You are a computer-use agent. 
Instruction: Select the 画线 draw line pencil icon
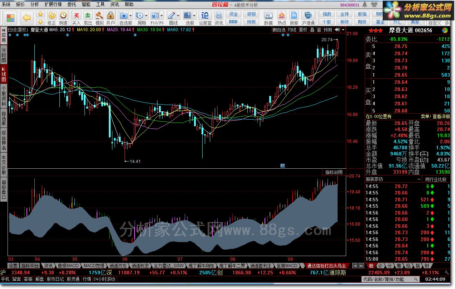tap(171, 15)
